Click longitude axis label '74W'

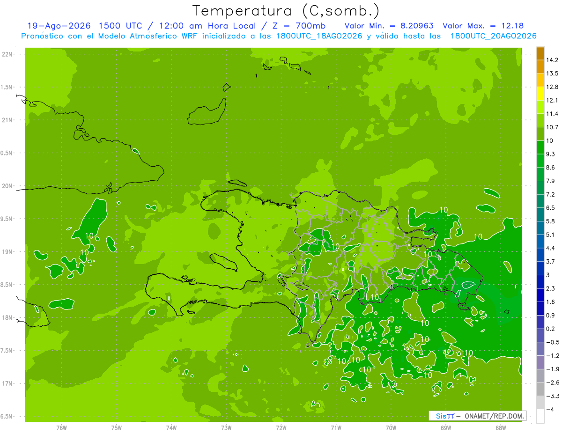(171, 428)
